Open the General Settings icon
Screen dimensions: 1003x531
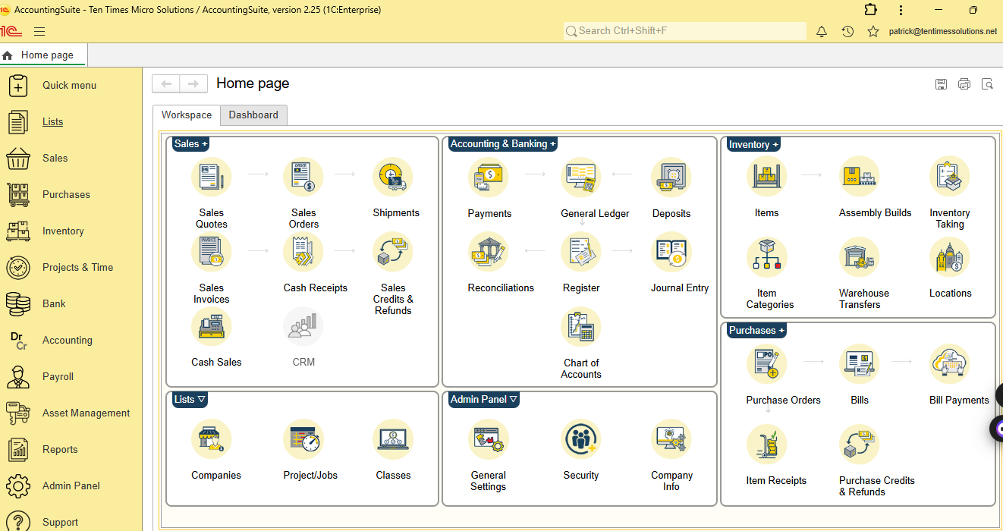489,439
